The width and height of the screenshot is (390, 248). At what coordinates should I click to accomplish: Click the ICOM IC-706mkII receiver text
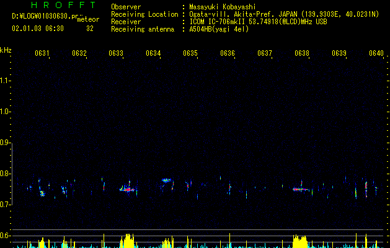pos(258,22)
